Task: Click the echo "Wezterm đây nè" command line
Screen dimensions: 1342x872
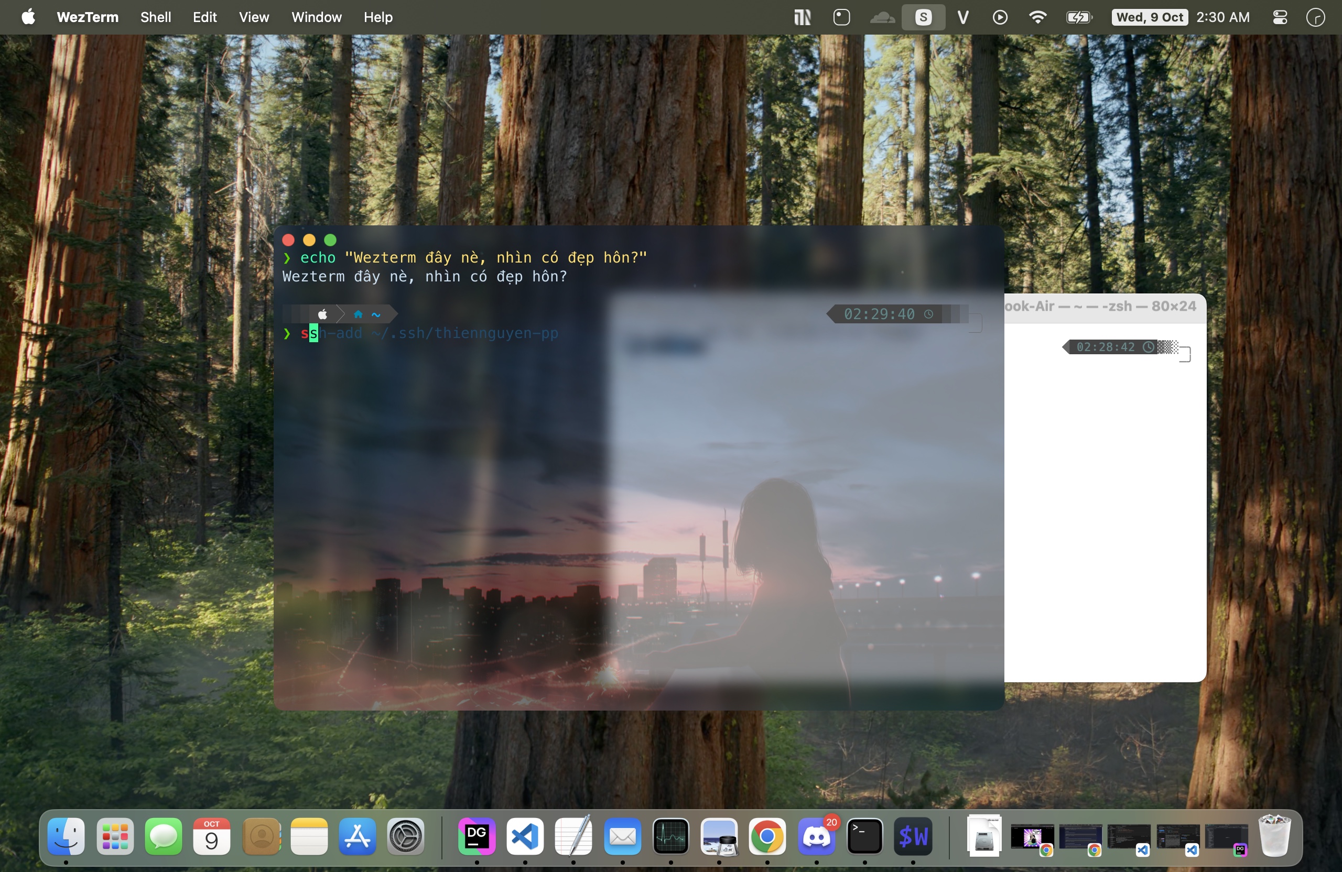Action: pos(464,258)
